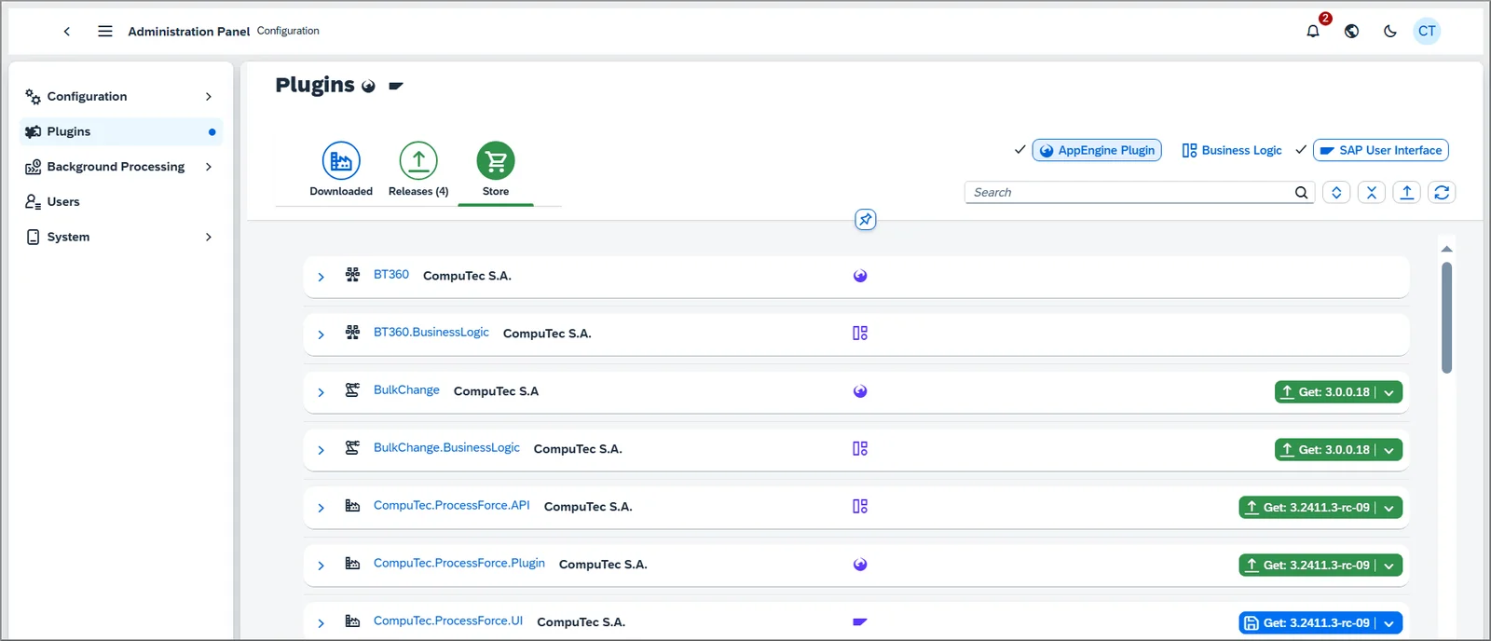Open the hamburger menu
1491x641 pixels.
pos(105,31)
